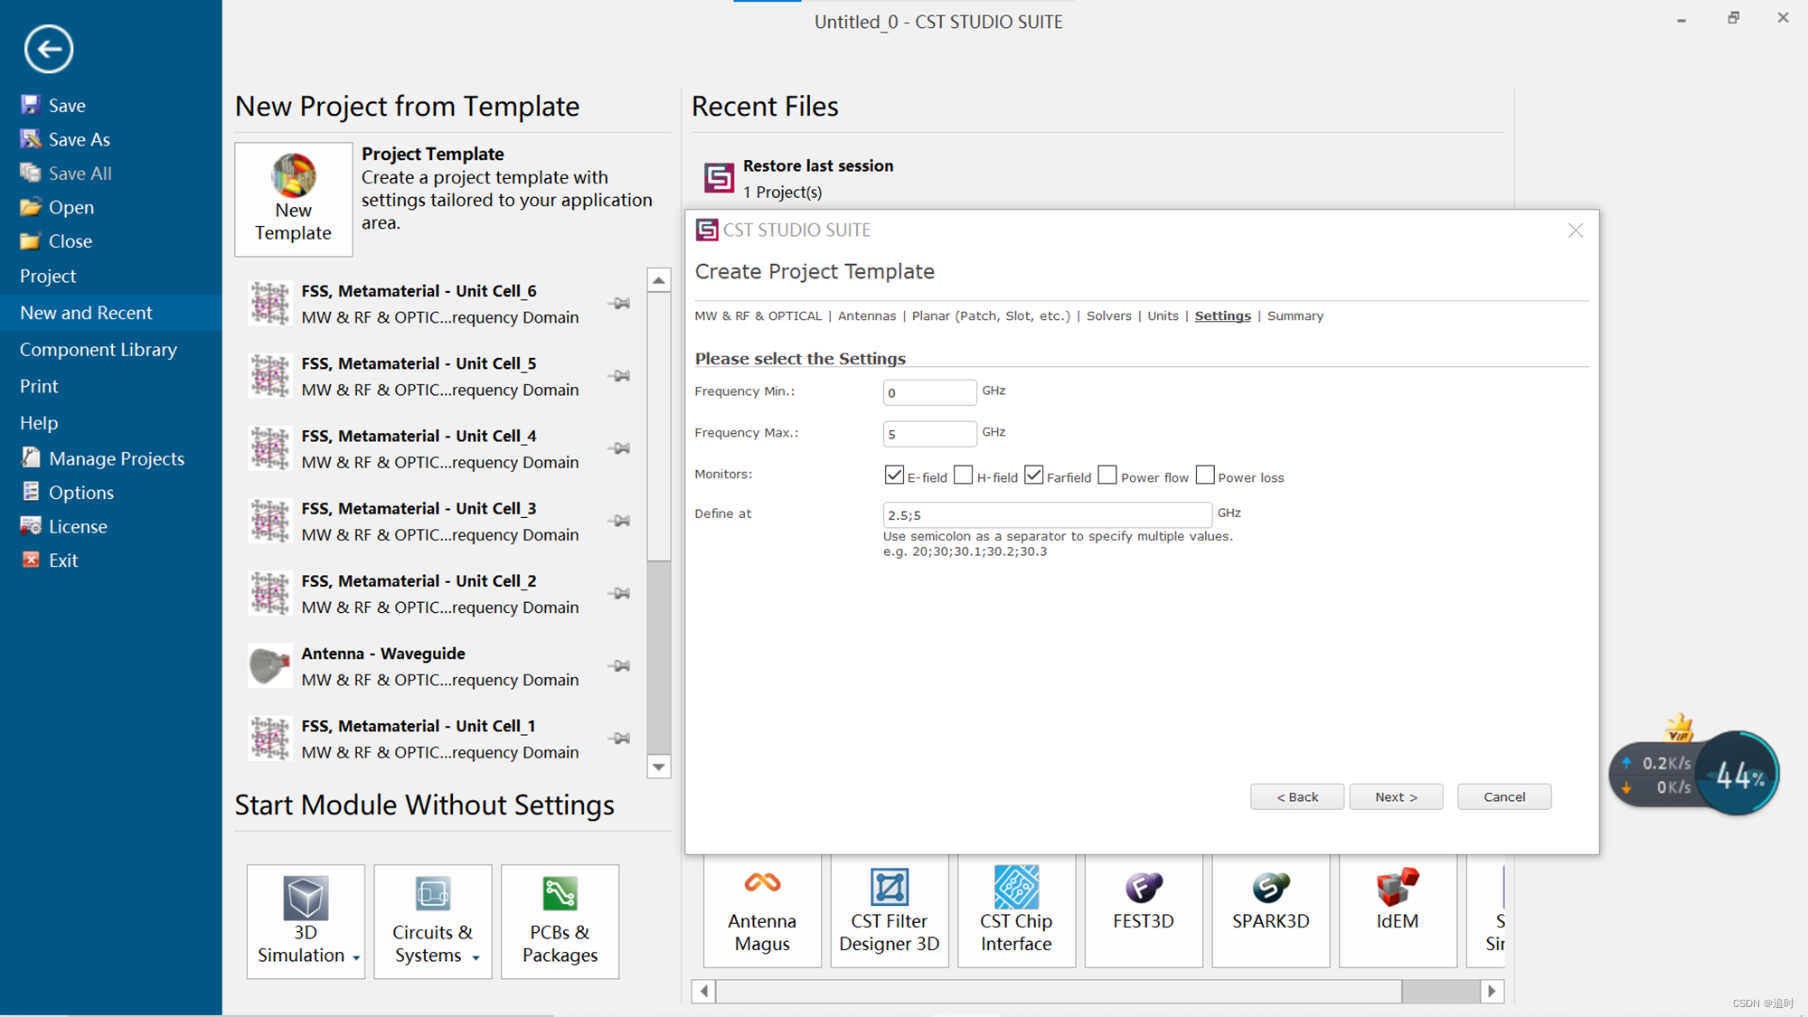Screen dimensions: 1808x1017
Task: Expand Circuits & Systems dropdown arrow
Action: [476, 957]
